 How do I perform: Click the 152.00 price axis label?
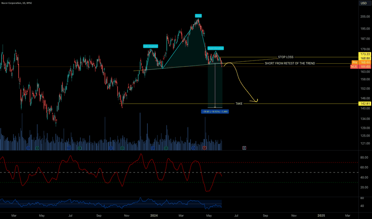point(365,88)
